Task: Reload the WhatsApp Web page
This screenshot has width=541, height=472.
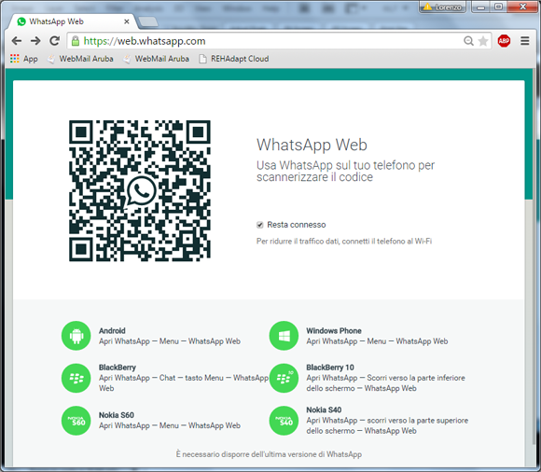Action: click(x=54, y=41)
